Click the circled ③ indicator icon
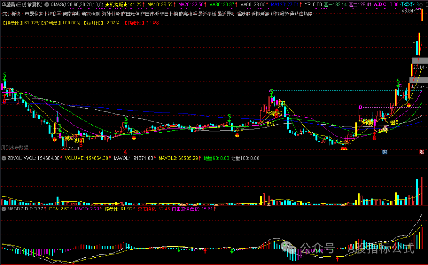 click(411, 5)
